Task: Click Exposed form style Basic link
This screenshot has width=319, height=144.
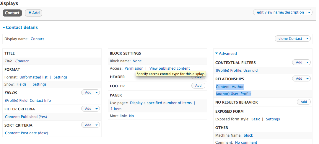Action: click(x=255, y=119)
